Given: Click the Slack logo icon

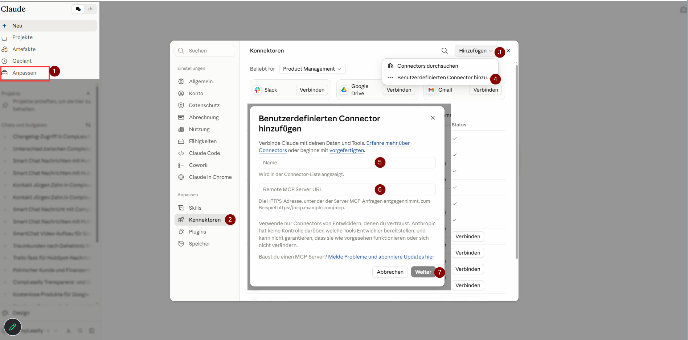Looking at the screenshot, I should (257, 90).
